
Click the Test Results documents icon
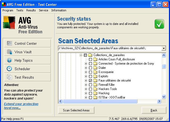(x=10, y=77)
